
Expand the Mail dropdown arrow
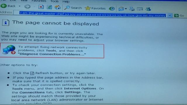coord(126,9)
